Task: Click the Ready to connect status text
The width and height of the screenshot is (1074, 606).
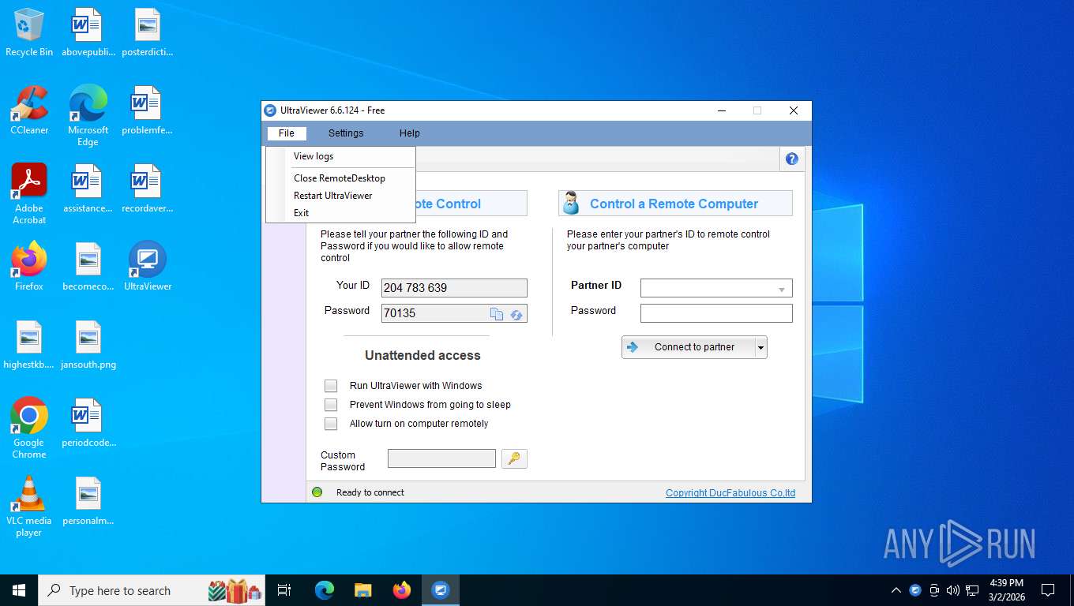Action: click(370, 492)
